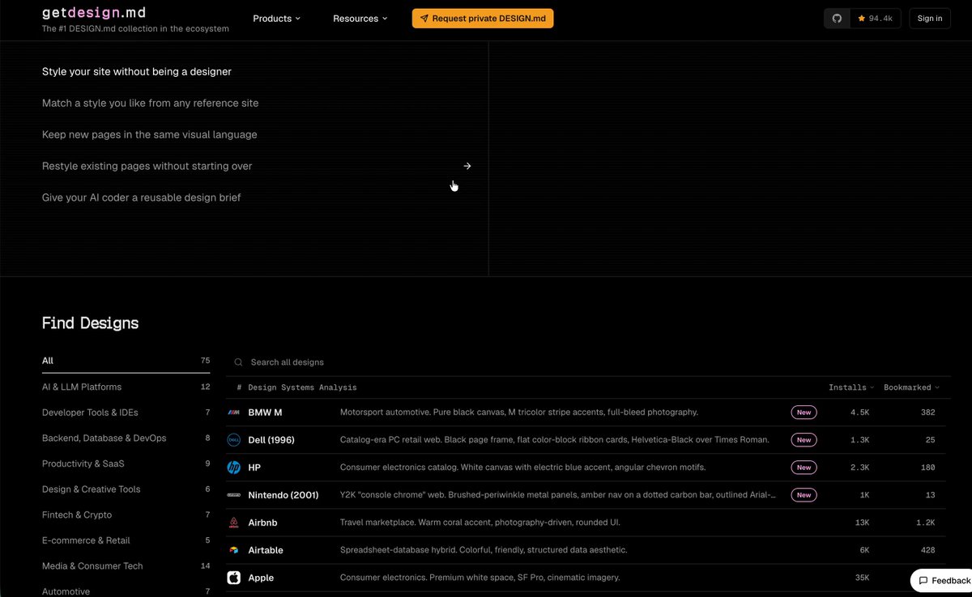
Task: Click the Airbnb logo icon
Action: (233, 523)
